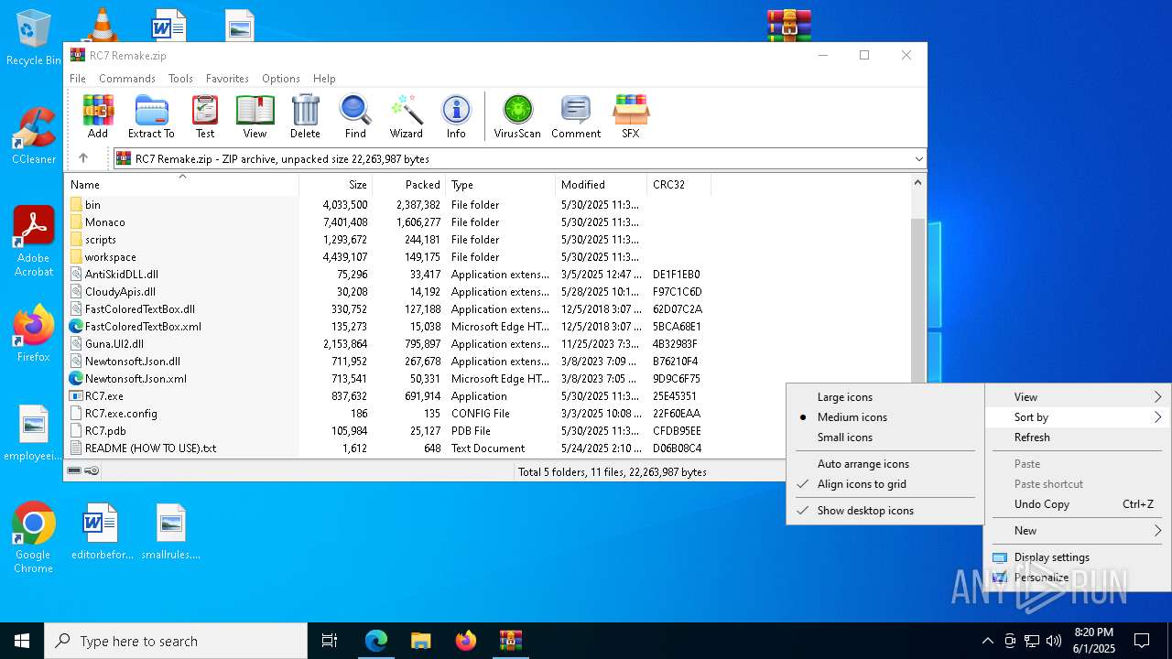The height and width of the screenshot is (659, 1172).
Task: Open CCleaner desktop shortcut
Action: [34, 135]
